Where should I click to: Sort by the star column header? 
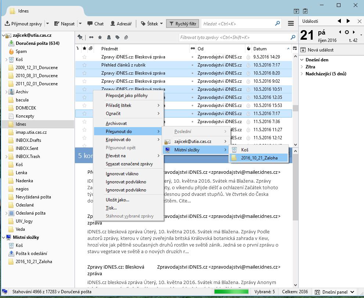pos(84,48)
